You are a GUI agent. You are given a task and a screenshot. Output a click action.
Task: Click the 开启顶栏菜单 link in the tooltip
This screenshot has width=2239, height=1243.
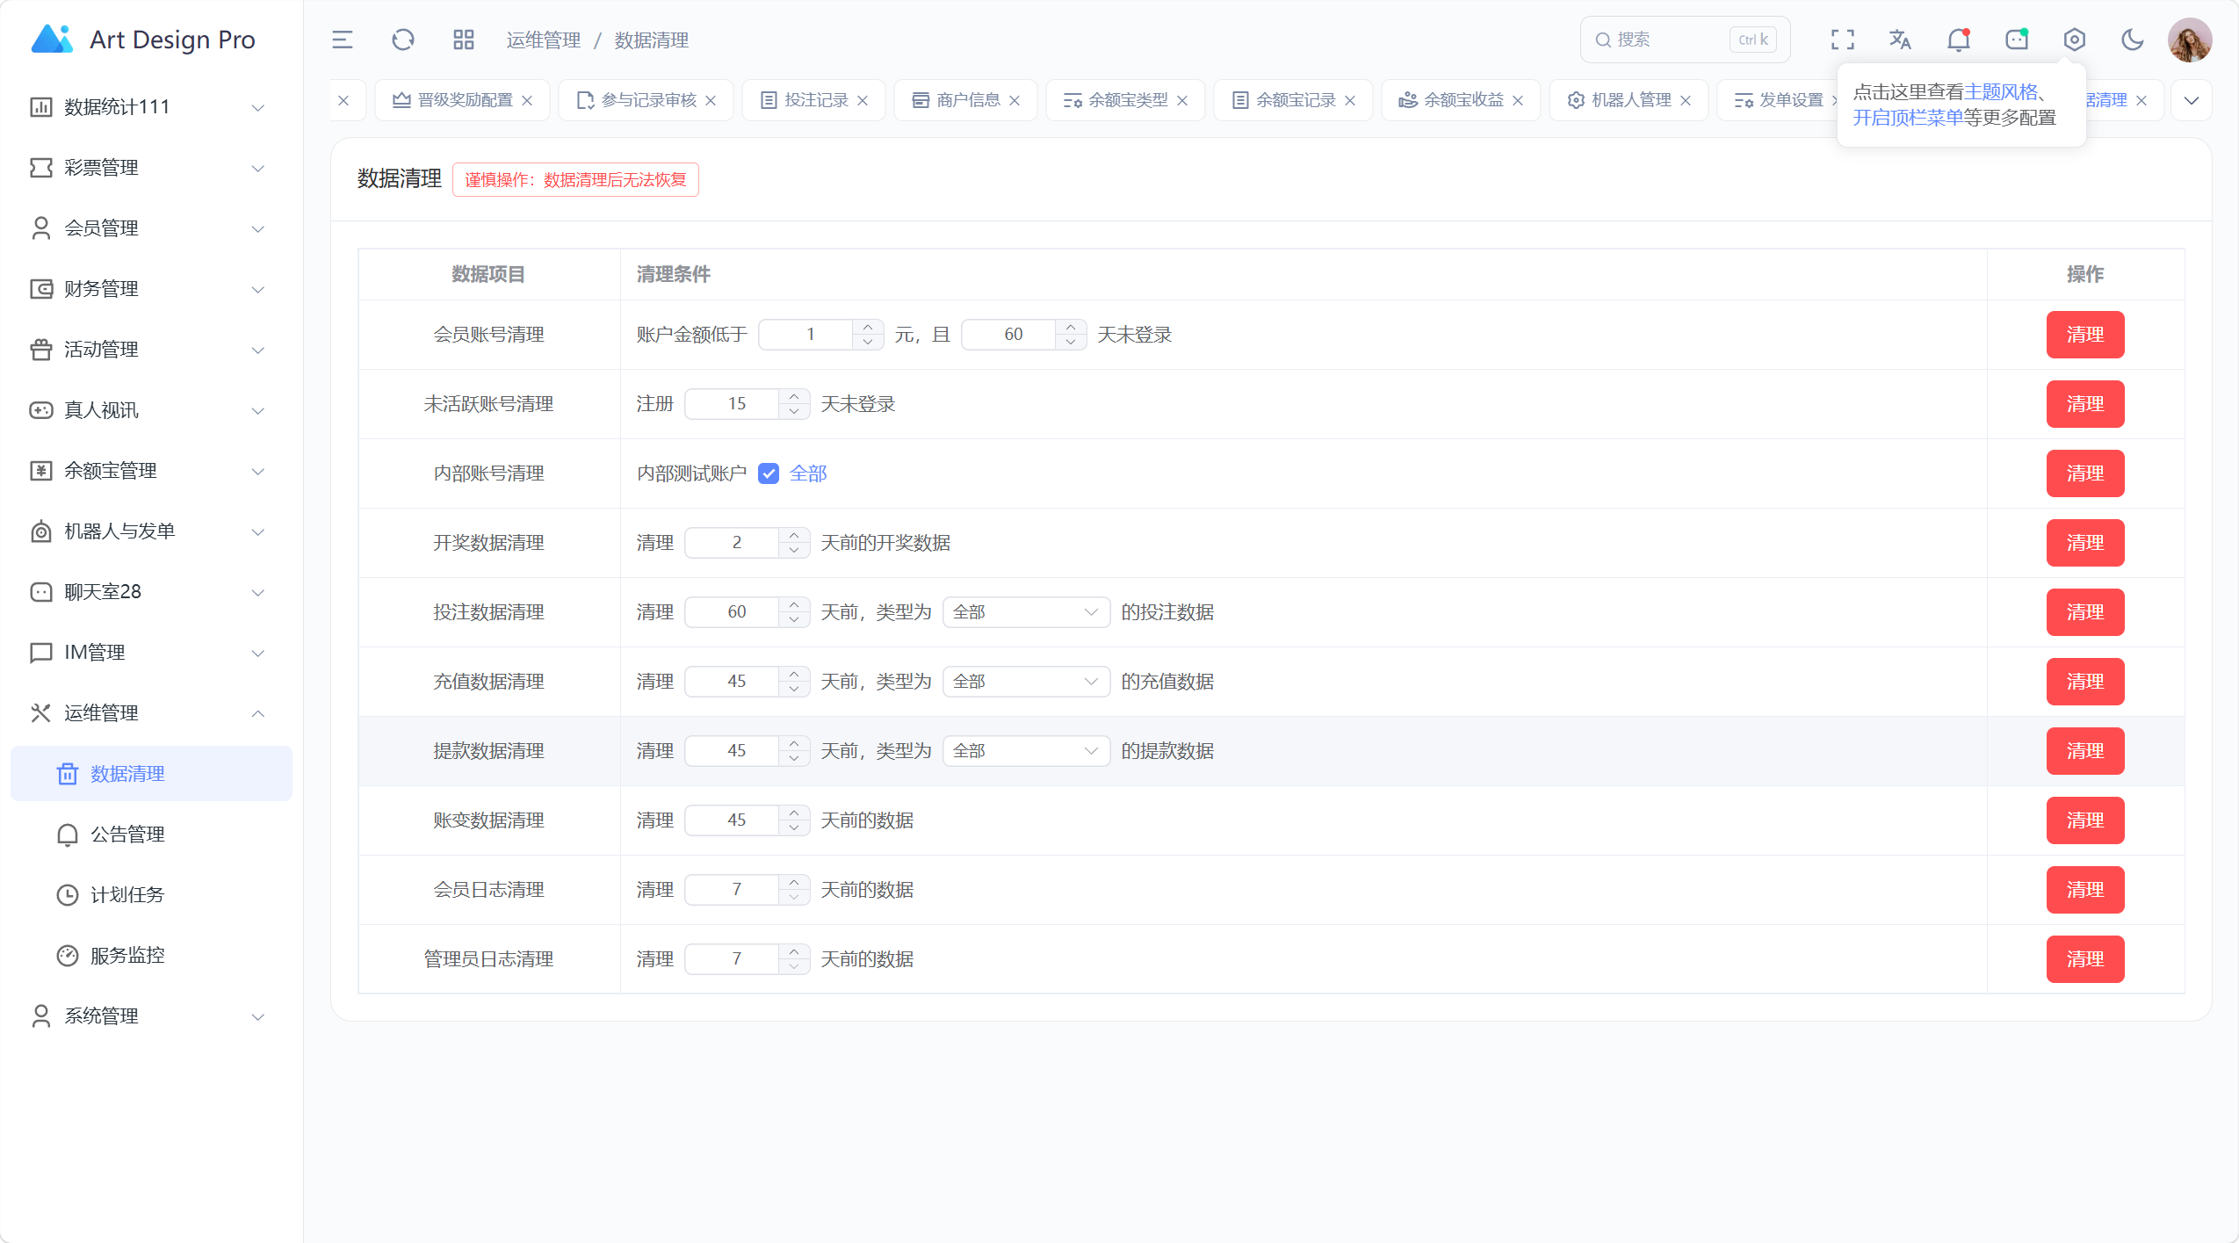1907,118
